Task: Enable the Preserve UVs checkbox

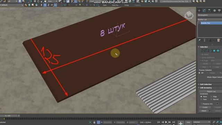Action: pos(202,104)
